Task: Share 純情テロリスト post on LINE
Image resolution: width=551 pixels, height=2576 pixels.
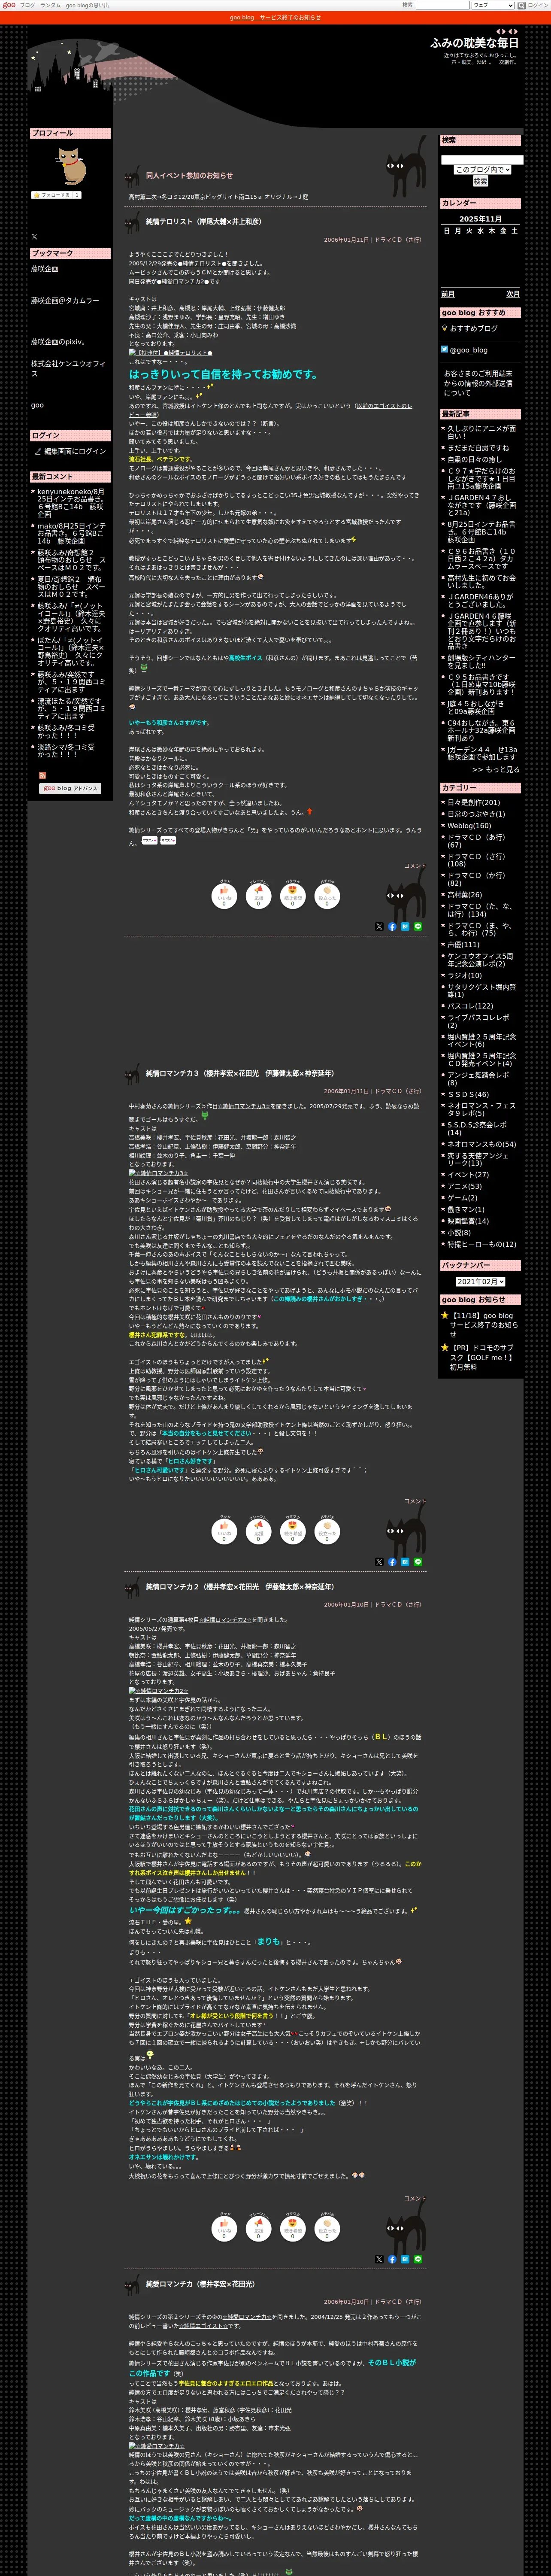Action: coord(418,926)
